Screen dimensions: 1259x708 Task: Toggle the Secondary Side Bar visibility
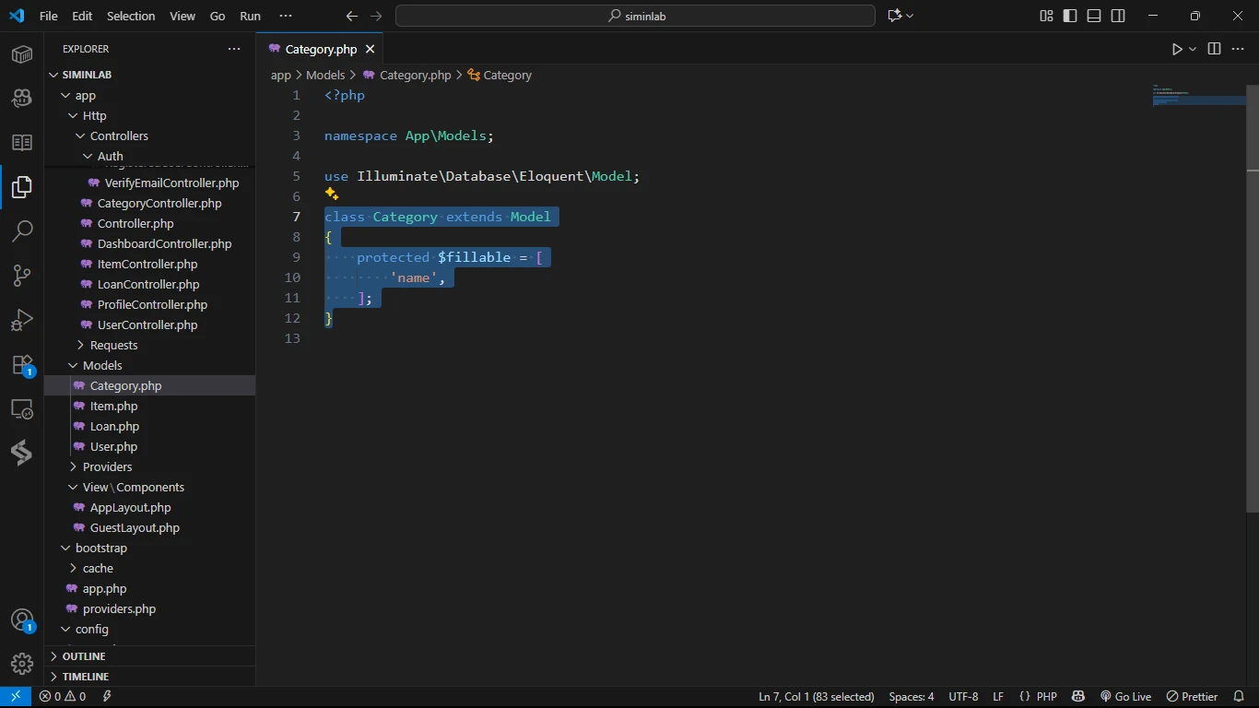coord(1118,16)
